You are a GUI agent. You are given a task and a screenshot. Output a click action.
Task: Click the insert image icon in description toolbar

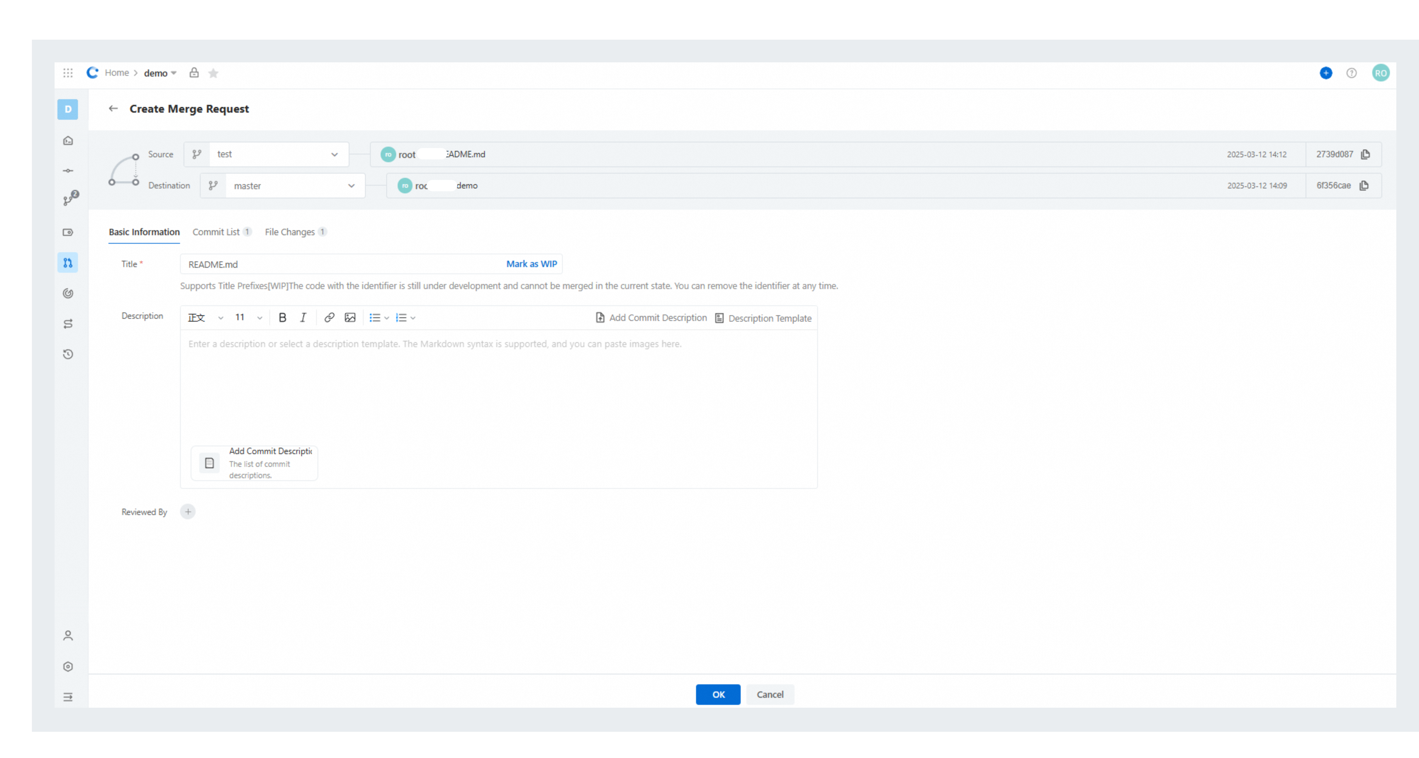pyautogui.click(x=350, y=318)
